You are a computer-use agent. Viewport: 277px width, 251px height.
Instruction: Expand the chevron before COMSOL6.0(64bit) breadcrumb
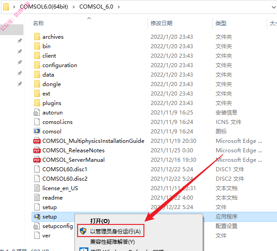click(x=14, y=7)
